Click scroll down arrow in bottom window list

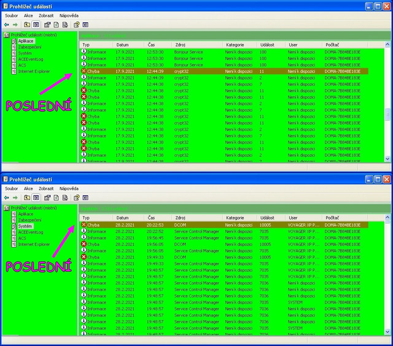click(387, 332)
